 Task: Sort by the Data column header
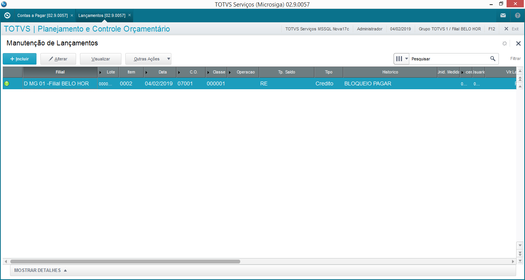(x=160, y=72)
